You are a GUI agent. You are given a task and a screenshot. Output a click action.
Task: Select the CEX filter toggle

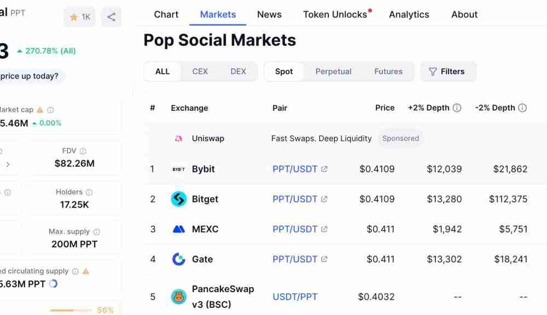click(200, 72)
